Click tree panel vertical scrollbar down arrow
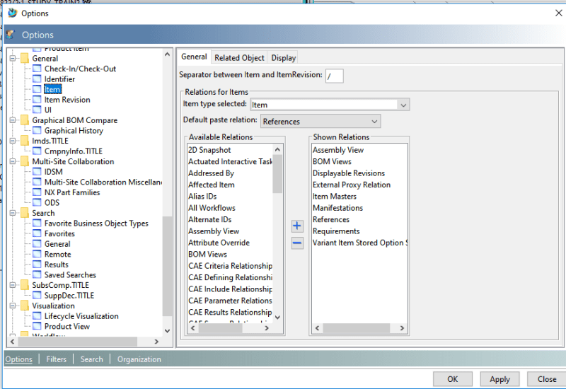 click(x=167, y=330)
